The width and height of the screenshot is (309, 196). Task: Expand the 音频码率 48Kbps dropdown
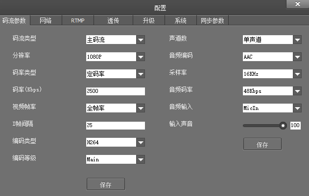[297, 91]
